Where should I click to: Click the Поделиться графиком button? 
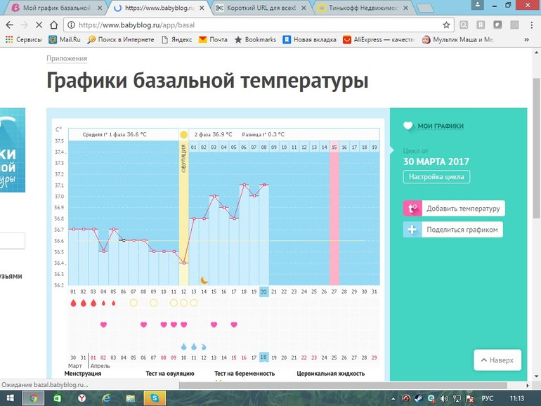pos(462,230)
